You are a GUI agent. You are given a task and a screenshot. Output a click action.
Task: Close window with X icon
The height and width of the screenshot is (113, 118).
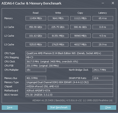pyautogui.click(x=113, y=3)
